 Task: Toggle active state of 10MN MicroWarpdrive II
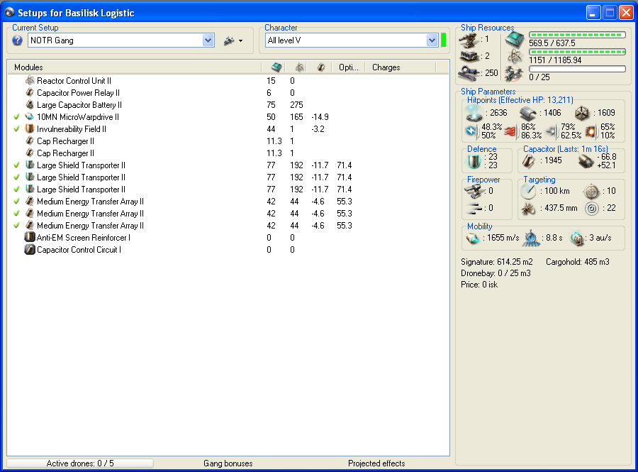coord(16,117)
